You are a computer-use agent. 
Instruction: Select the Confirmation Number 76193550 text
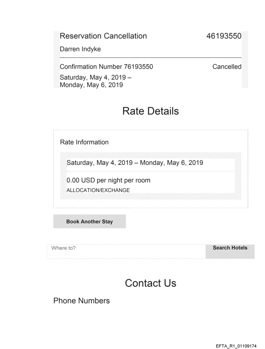coord(106,67)
